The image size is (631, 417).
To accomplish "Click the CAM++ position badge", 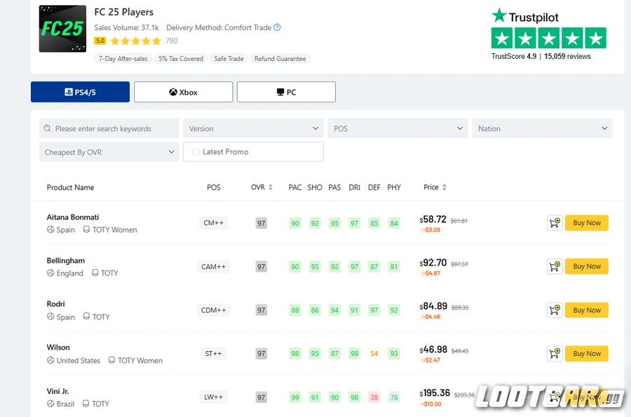I will 213,266.
